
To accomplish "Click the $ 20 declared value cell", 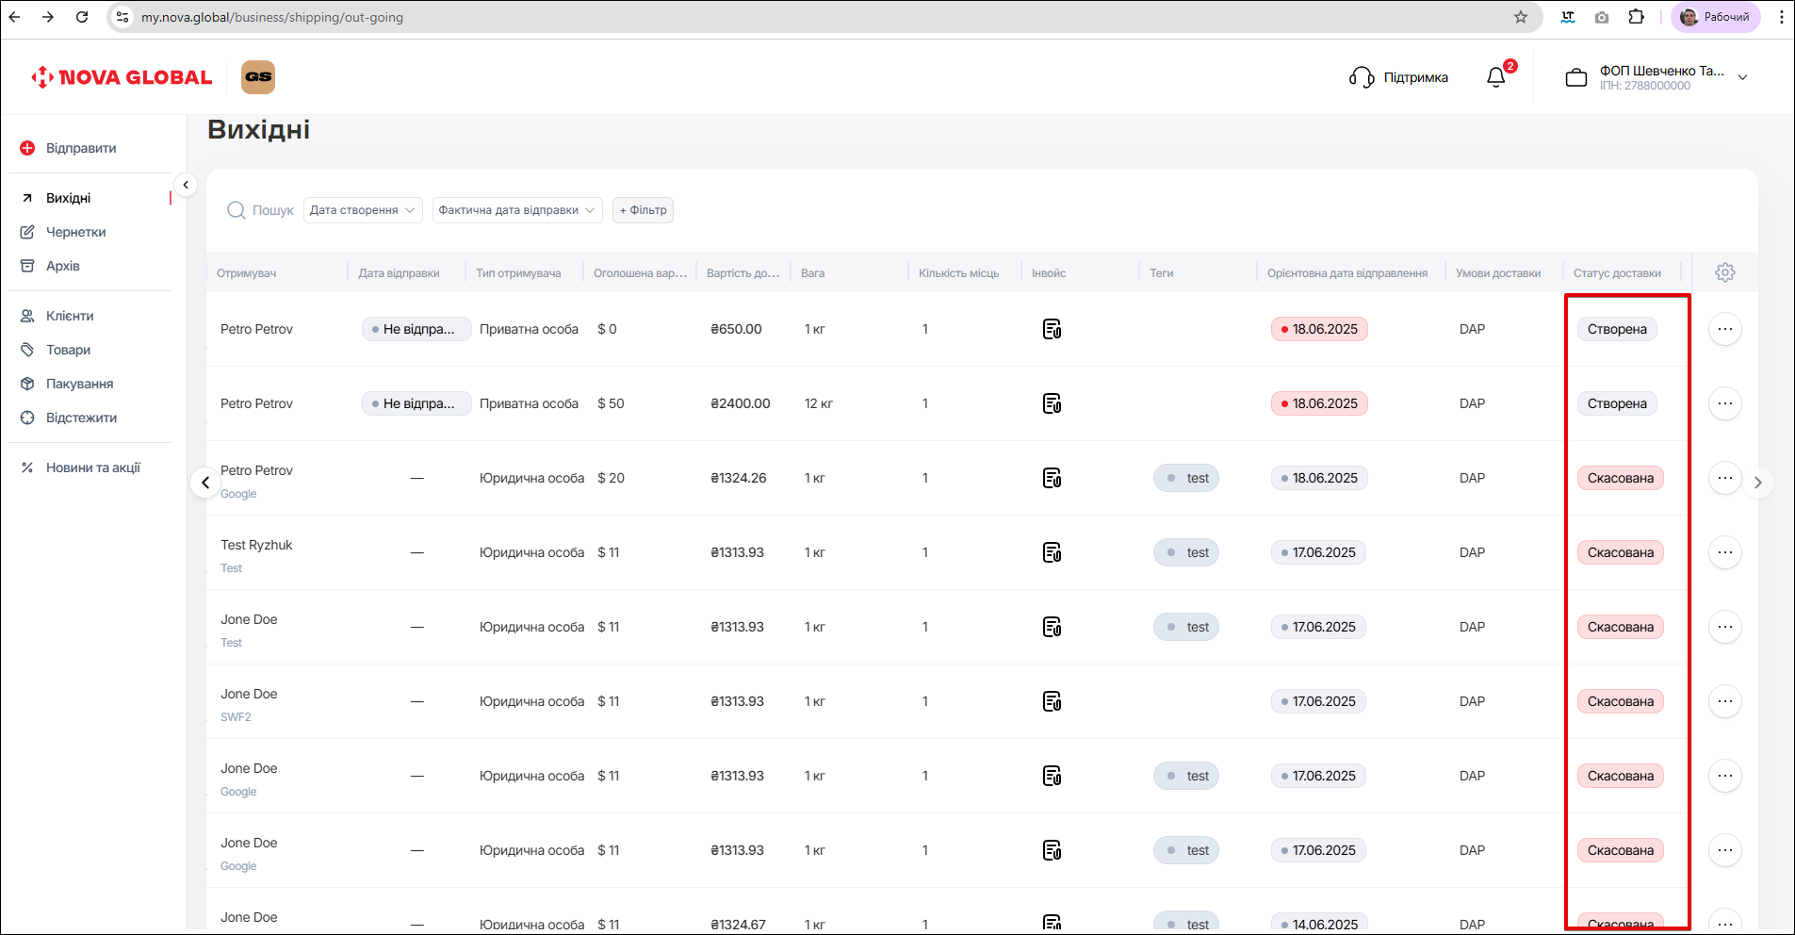I will tap(611, 478).
